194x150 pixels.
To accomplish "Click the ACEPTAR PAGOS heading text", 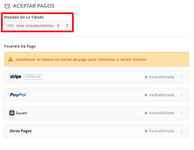I will click(x=34, y=6).
